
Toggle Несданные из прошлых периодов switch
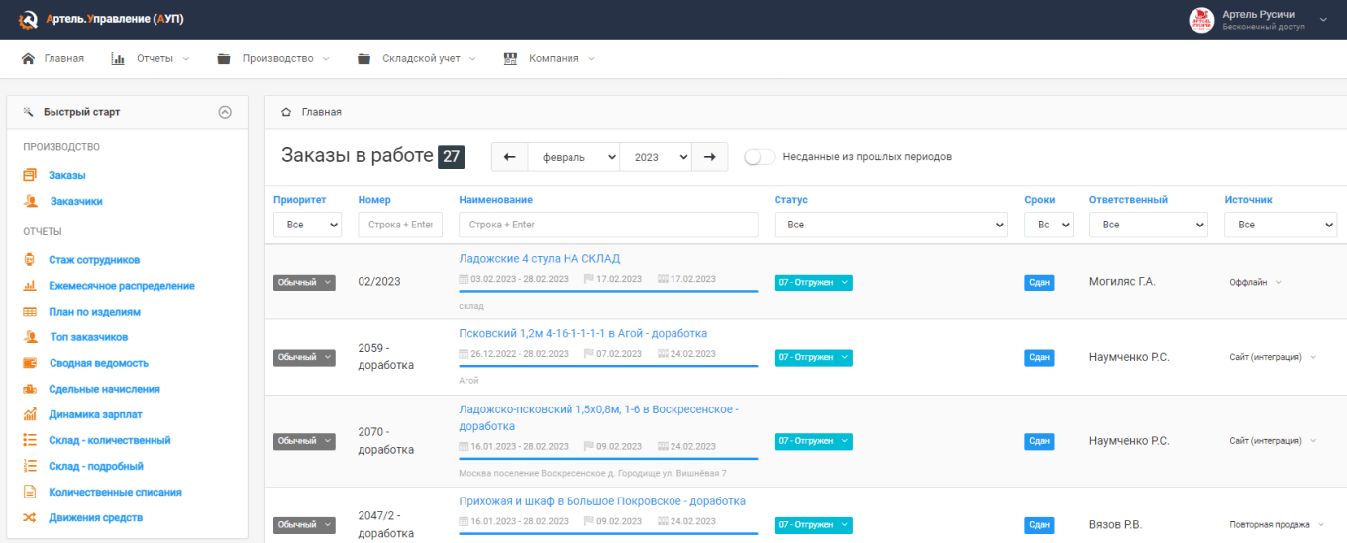(759, 157)
